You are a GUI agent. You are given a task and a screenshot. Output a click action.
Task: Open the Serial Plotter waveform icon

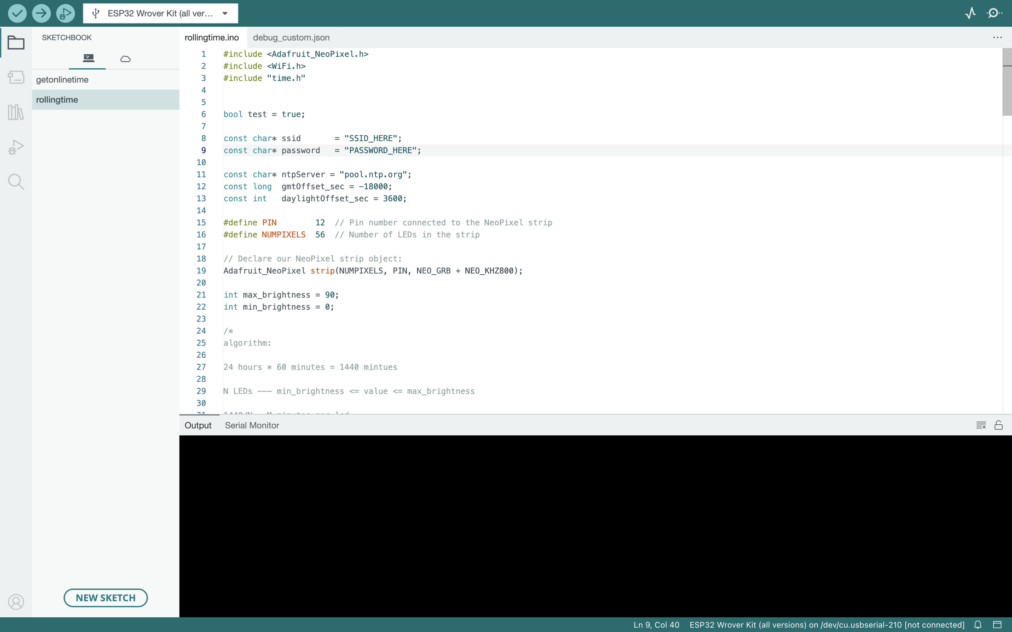point(970,13)
